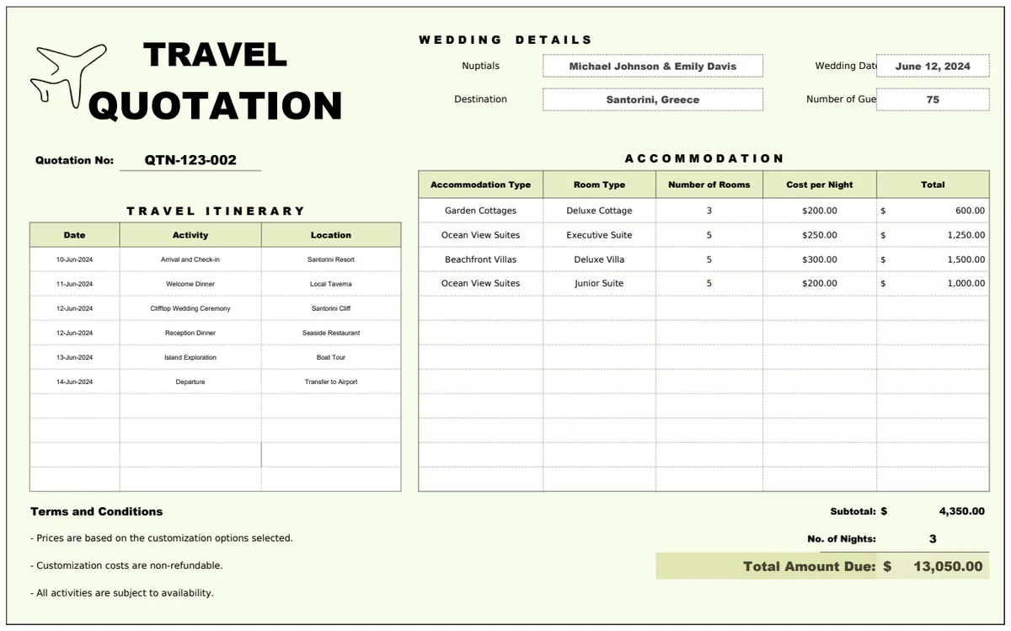Click the 13-Jun-2024 date cell
The width and height of the screenshot is (1011, 631).
(x=74, y=357)
